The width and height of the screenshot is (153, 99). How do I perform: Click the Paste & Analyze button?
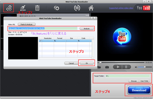pos(27,24)
